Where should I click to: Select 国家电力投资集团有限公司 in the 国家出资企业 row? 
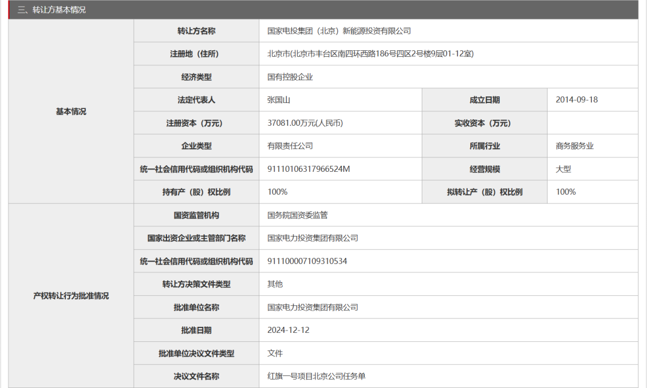tap(313, 238)
